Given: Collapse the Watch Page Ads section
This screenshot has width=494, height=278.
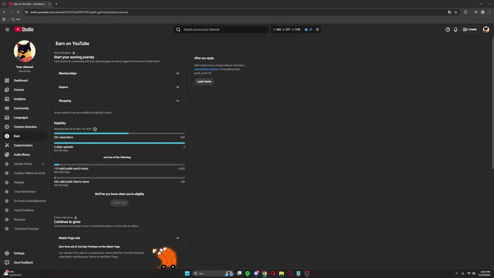Looking at the screenshot, I should (x=178, y=238).
